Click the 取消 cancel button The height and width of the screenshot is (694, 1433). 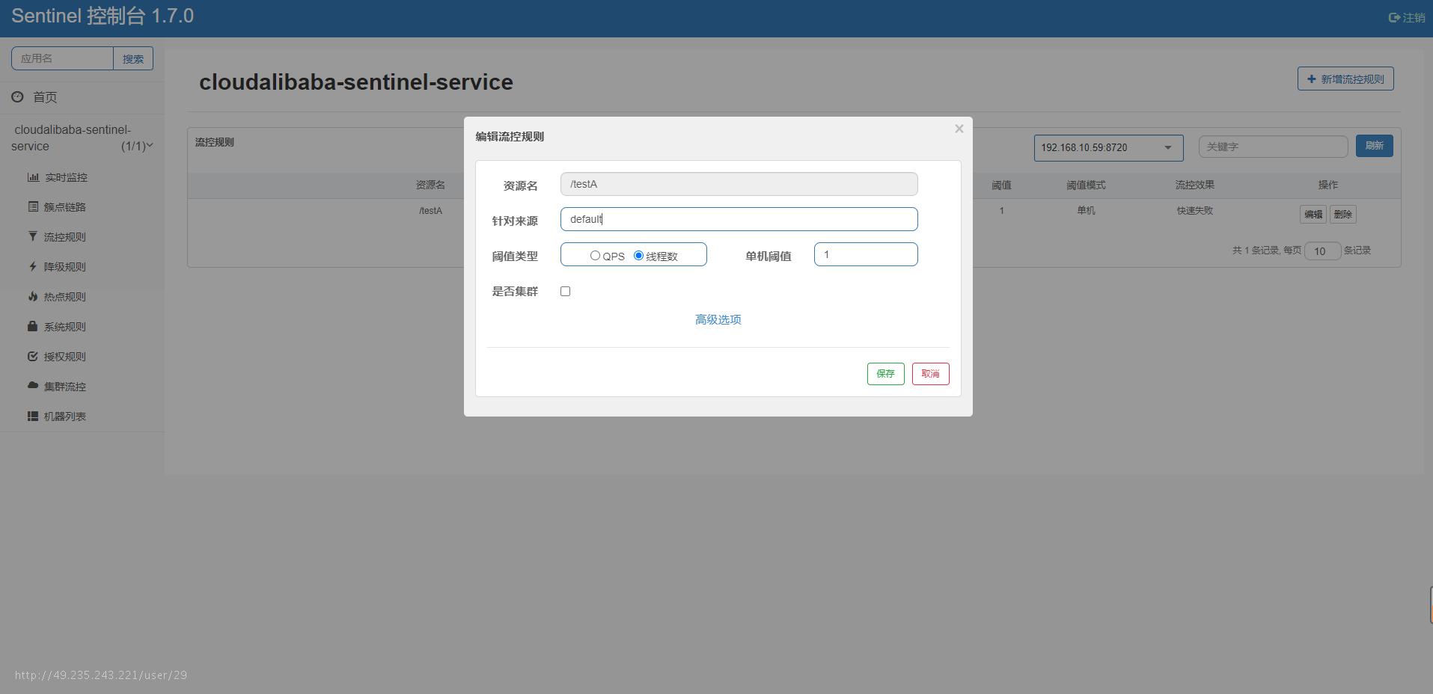click(930, 373)
